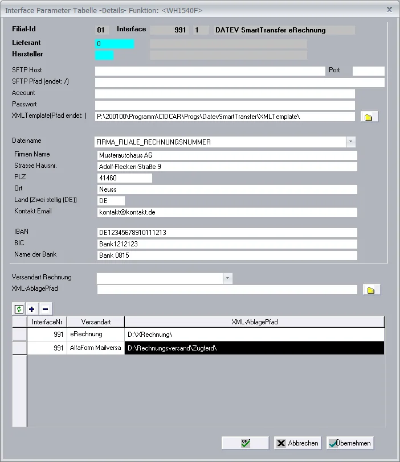Select the D:\Rechnungsversand\Zugferd\ cell
The width and height of the screenshot is (400, 462).
pyautogui.click(x=255, y=348)
